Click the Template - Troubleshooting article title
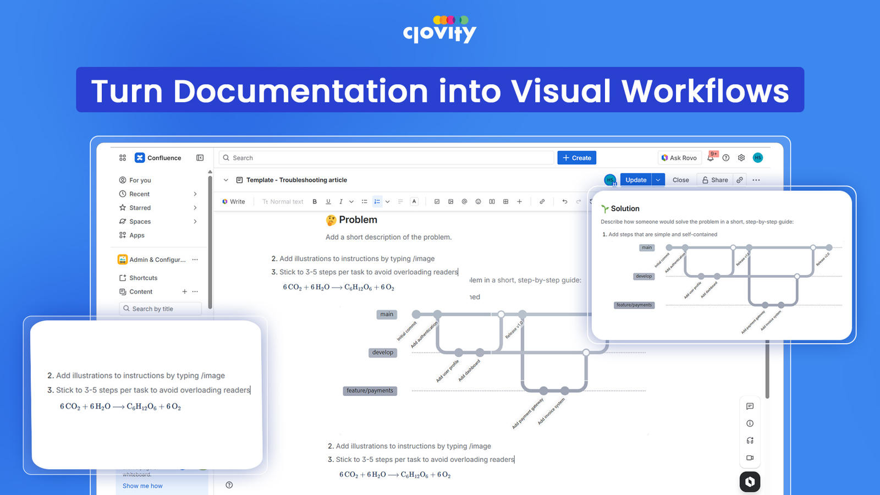Screen dimensions: 880x495 point(296,180)
